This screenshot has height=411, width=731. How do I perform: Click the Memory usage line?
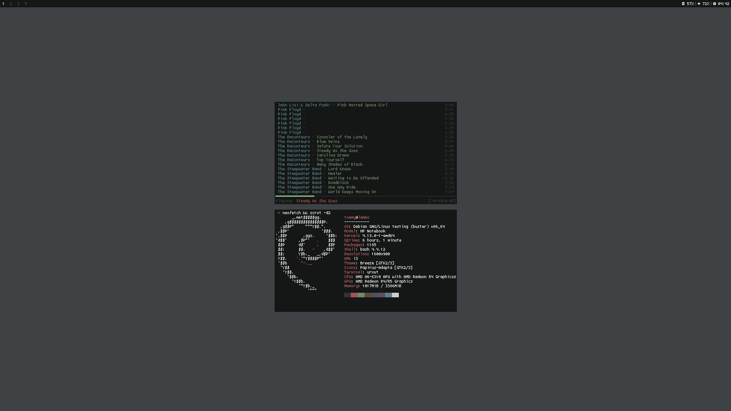(x=373, y=286)
